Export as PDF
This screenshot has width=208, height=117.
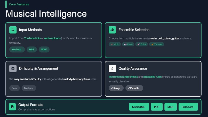coord(157,107)
